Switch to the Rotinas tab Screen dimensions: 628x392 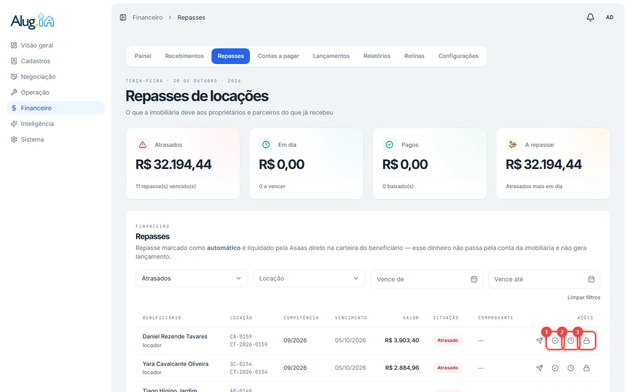[414, 56]
